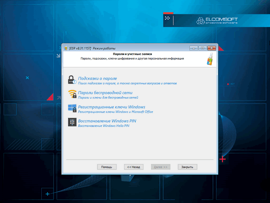Screen dimensions: 270x203
Task: Maximize the ESR window
Action: (x=202, y=48)
